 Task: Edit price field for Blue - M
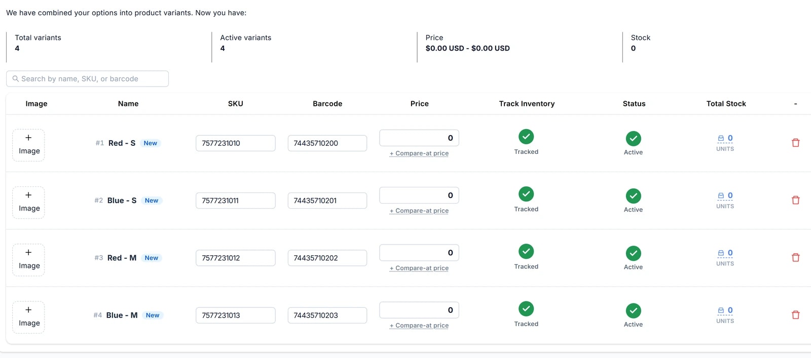point(419,310)
